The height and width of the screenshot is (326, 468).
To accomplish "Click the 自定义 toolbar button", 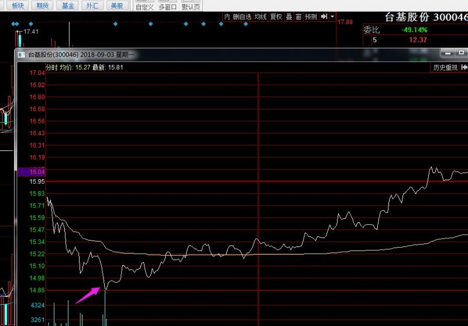I will click(144, 6).
